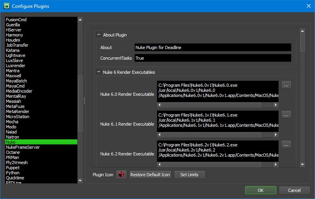Select NukeFrameServer plugin

click(41, 147)
